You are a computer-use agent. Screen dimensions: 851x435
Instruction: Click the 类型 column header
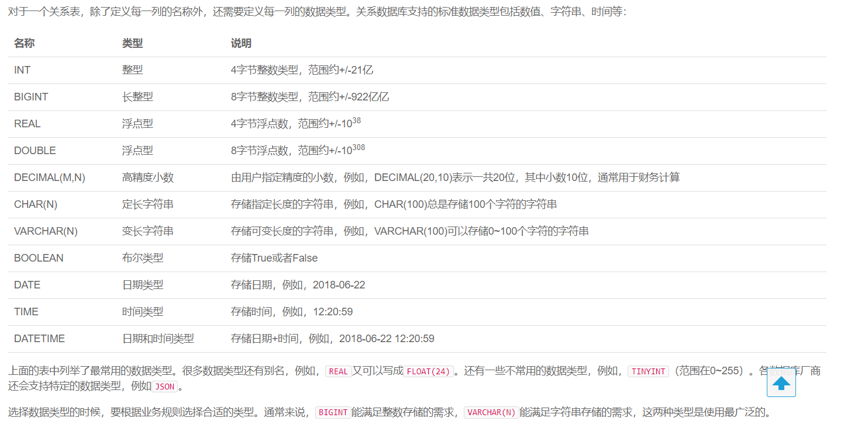131,43
